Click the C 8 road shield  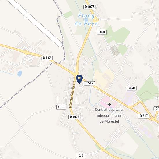tap(81, 156)
